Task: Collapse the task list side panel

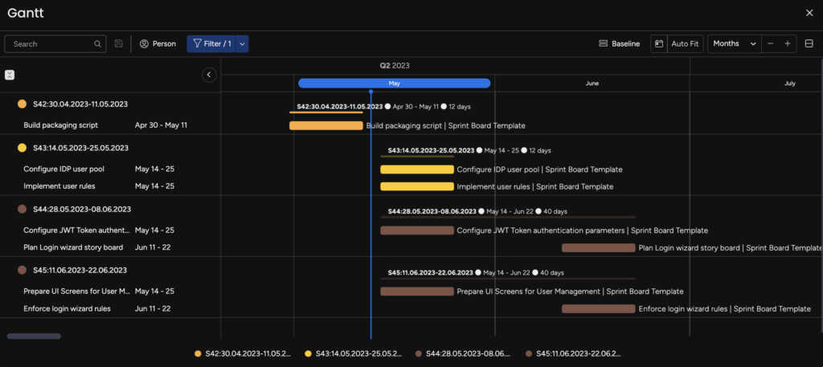Action: (209, 75)
